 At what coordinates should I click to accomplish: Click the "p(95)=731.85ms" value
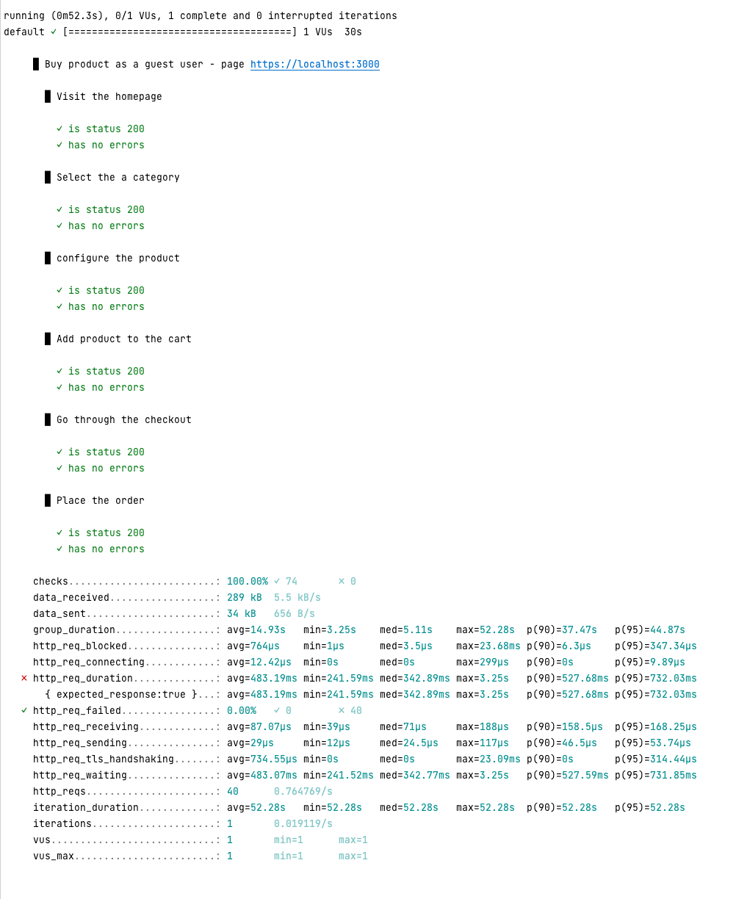tap(655, 775)
